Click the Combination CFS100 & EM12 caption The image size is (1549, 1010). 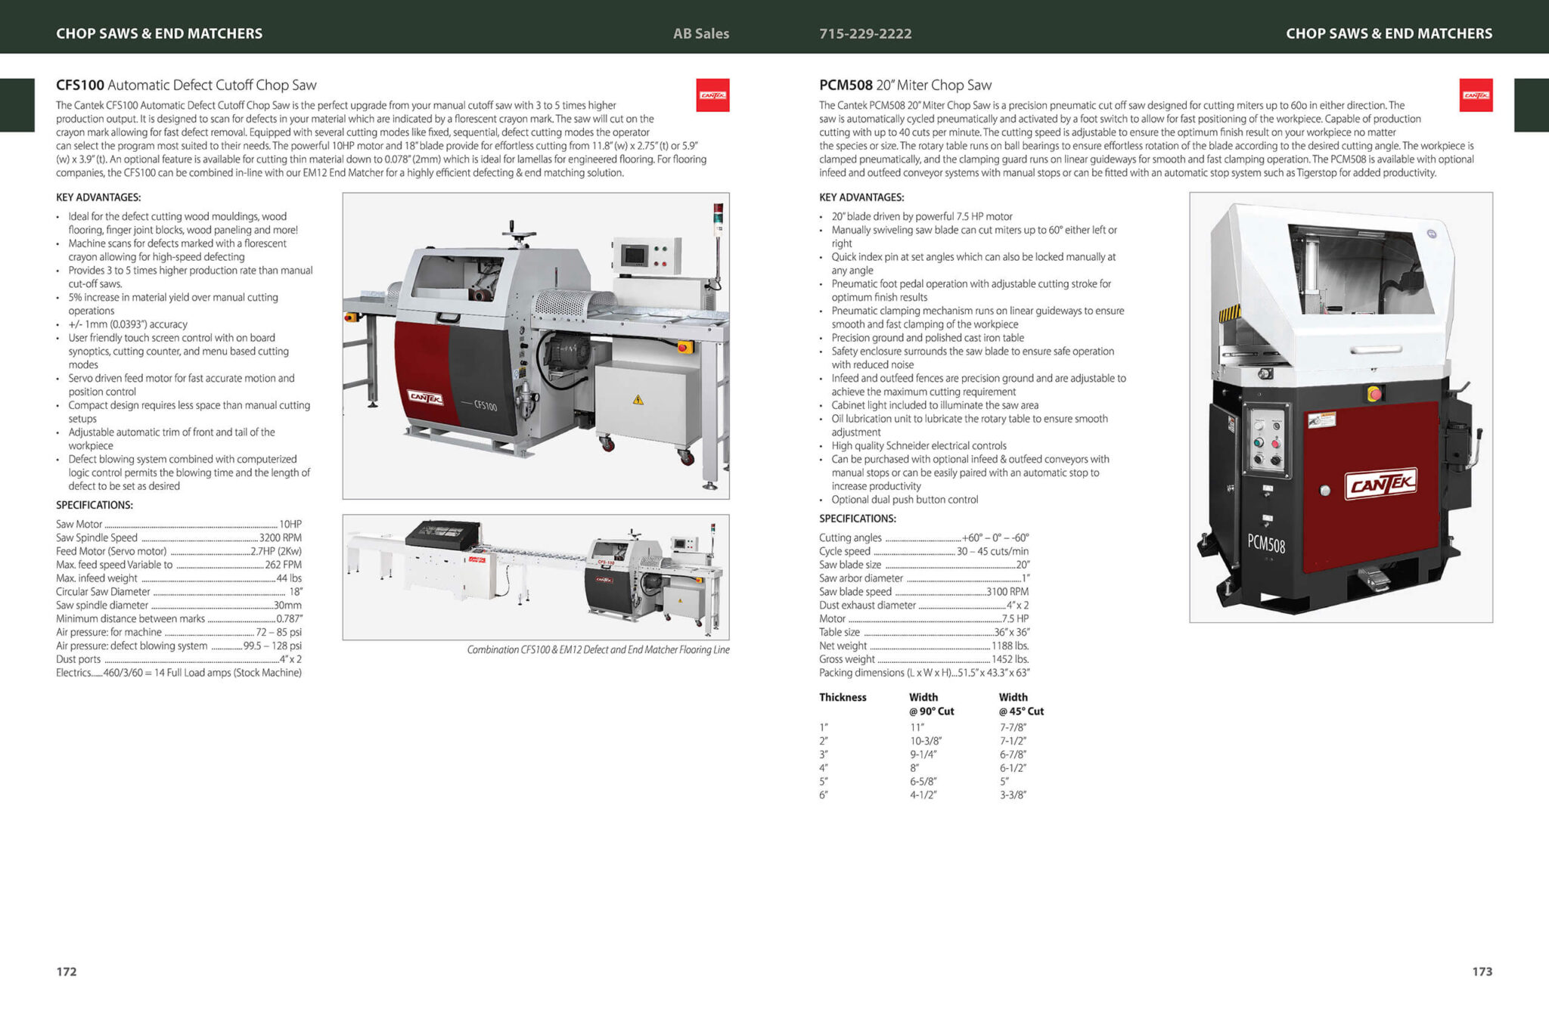pyautogui.click(x=598, y=649)
